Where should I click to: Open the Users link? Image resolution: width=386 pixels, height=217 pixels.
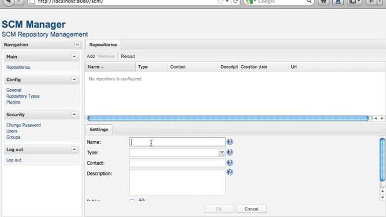[12, 131]
